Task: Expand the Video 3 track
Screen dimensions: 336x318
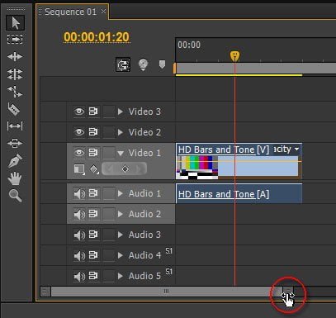Action: 121,112
